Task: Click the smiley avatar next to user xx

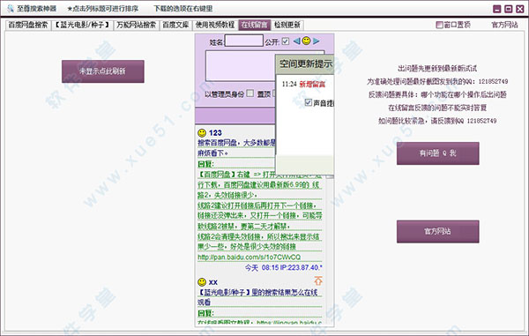Action: (x=202, y=282)
